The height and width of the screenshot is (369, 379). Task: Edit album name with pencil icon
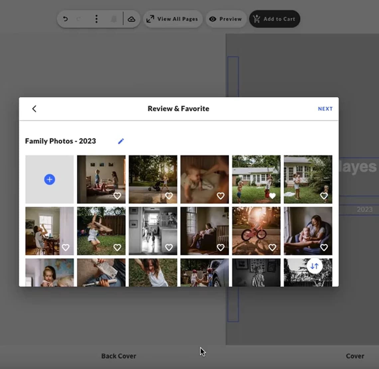121,141
